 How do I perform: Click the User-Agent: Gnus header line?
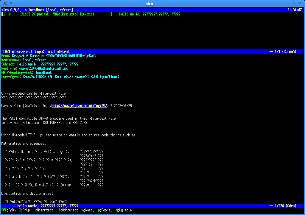(60, 77)
